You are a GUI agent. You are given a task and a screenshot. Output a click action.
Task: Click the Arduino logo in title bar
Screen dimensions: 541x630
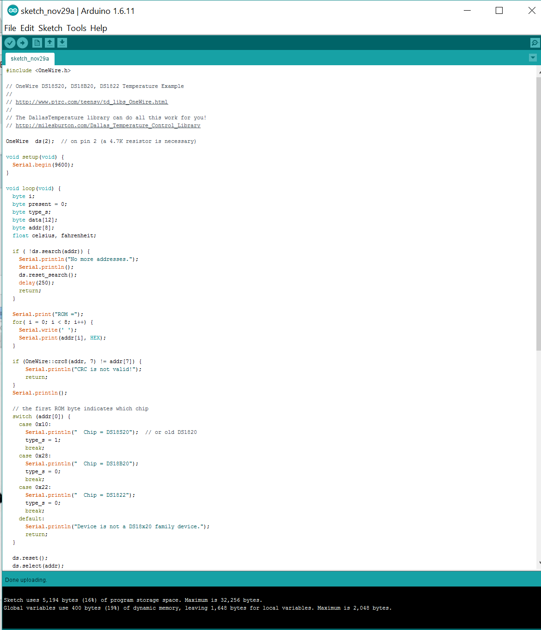(12, 11)
